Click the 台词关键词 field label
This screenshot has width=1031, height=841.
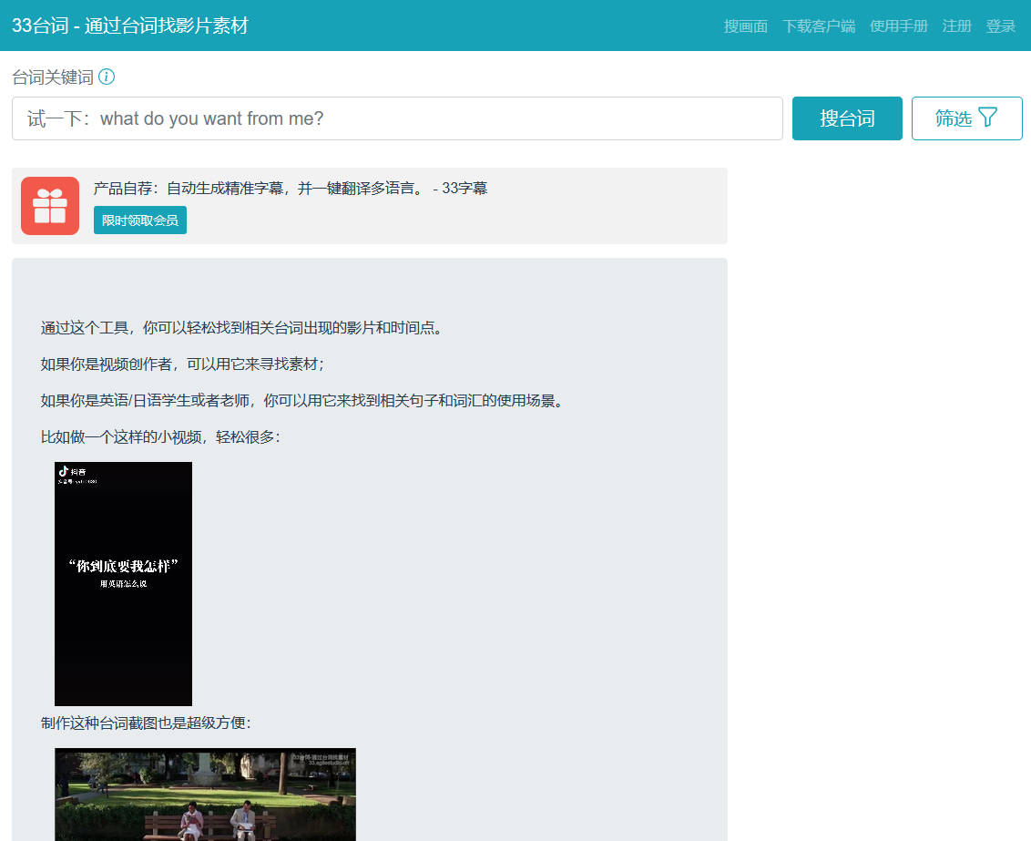click(53, 77)
